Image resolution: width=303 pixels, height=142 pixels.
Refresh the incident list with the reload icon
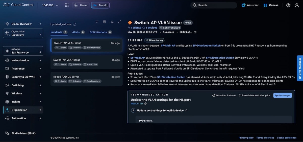(x=75, y=24)
